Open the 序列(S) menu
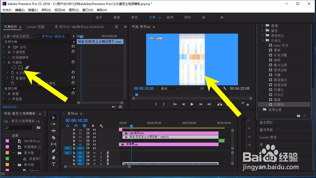The image size is (316, 178). 46,10
